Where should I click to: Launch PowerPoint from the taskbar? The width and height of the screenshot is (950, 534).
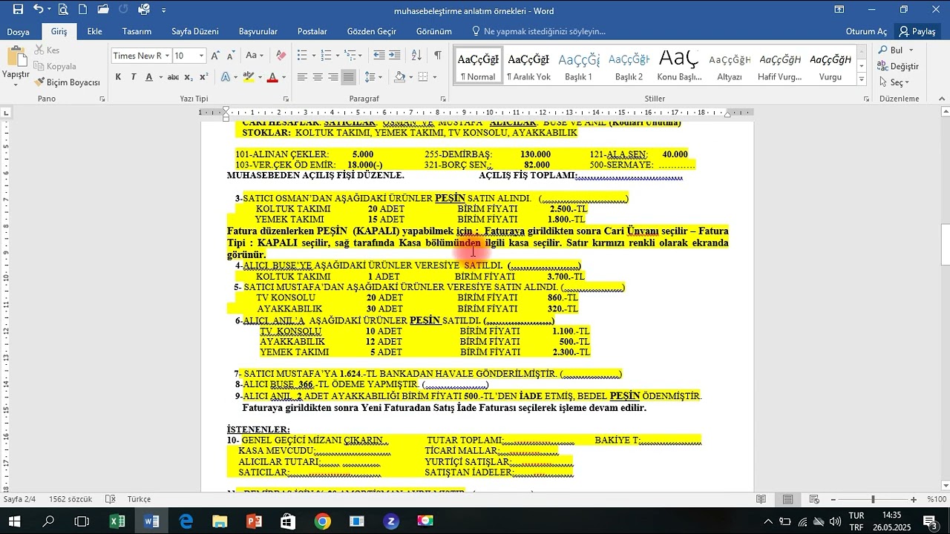pos(254,521)
